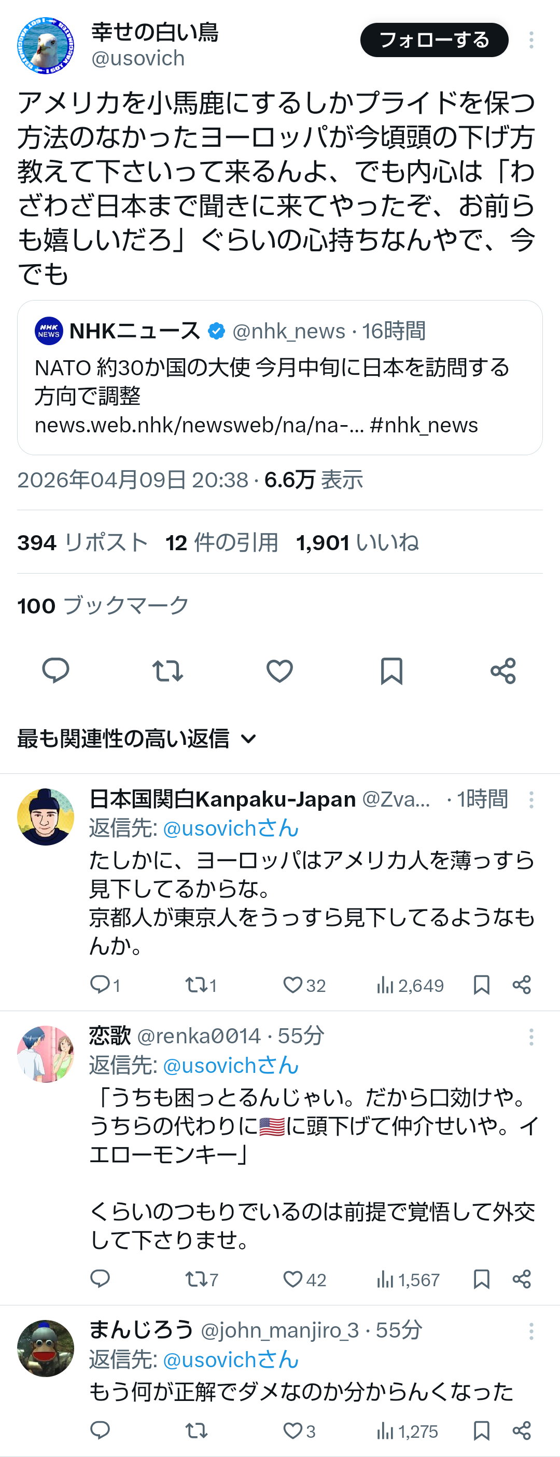Repost the main post by 幸せの白い鳥
This screenshot has width=560, height=1457.
pyautogui.click(x=167, y=671)
